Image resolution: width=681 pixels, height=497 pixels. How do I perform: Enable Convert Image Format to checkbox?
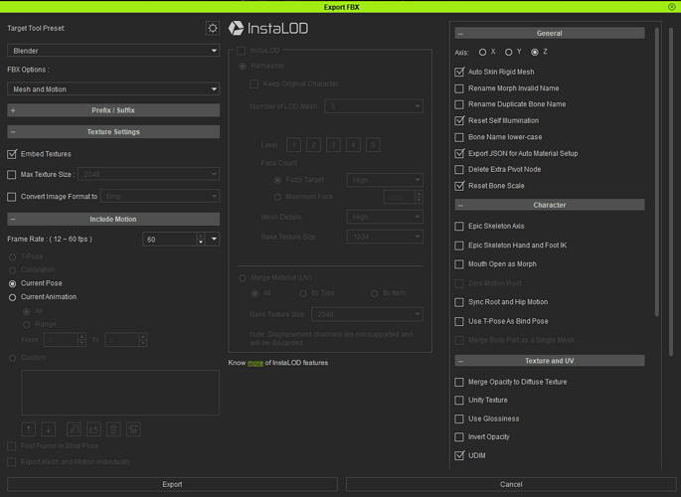[12, 197]
